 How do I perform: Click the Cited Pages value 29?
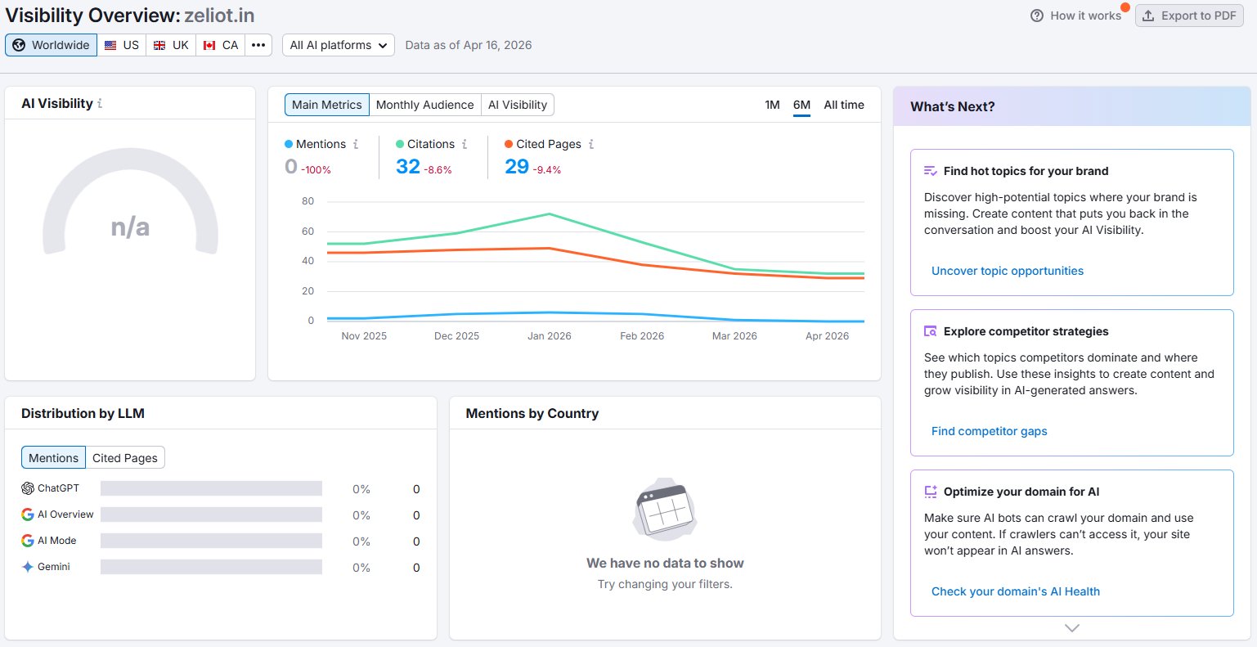point(517,167)
